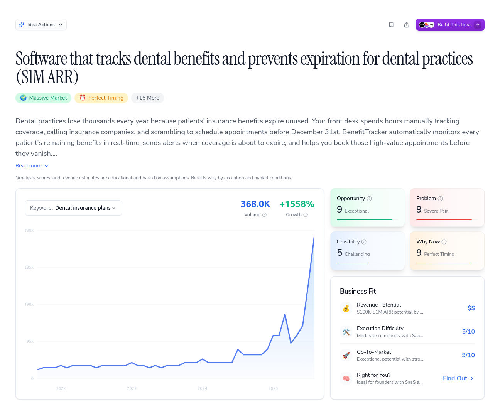The width and height of the screenshot is (500, 415).
Task: Select the rocket icon next to Go-To-Market
Action: tap(346, 355)
